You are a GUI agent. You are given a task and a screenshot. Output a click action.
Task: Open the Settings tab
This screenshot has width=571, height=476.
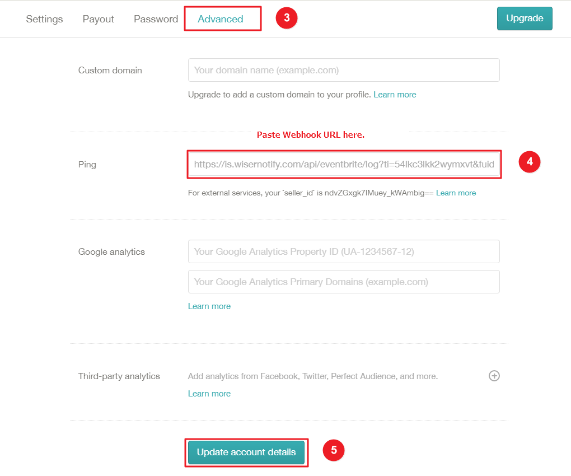click(44, 19)
